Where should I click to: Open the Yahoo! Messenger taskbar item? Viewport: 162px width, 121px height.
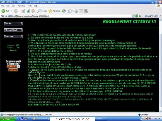click(x=41, y=119)
